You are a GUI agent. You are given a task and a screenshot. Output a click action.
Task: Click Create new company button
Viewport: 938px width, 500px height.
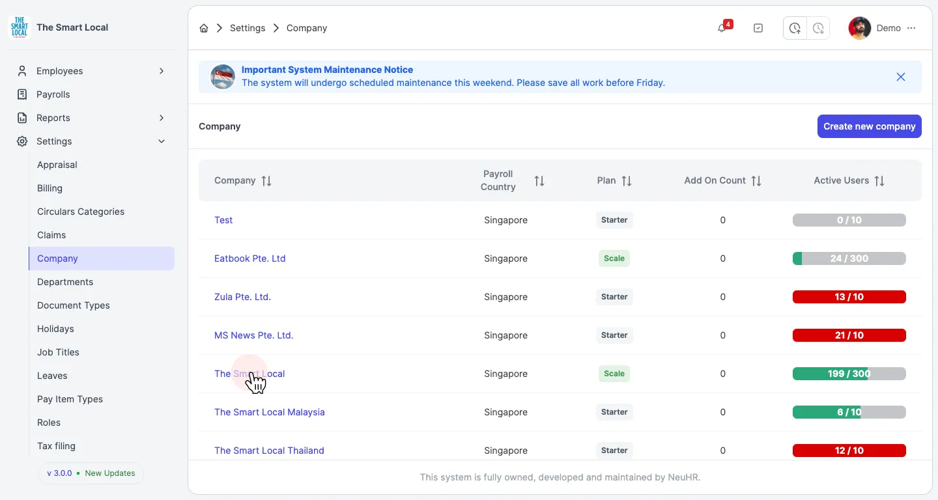pos(870,126)
